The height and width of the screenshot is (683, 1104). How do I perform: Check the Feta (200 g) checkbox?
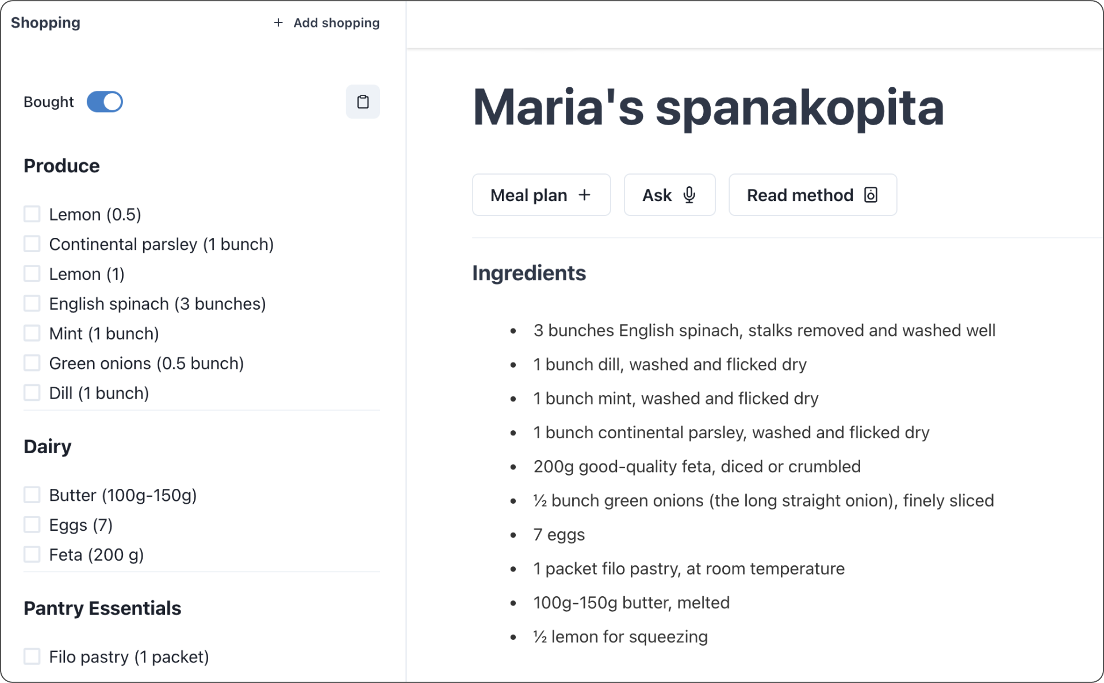coord(32,554)
